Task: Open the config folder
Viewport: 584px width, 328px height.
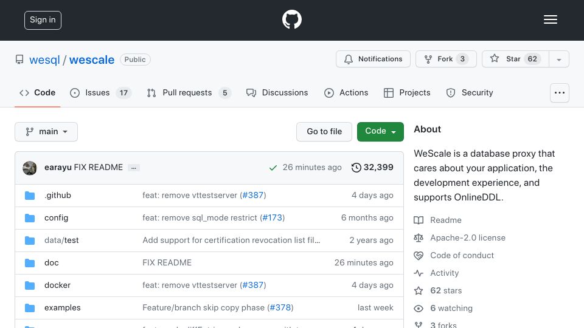Action: 56,217
